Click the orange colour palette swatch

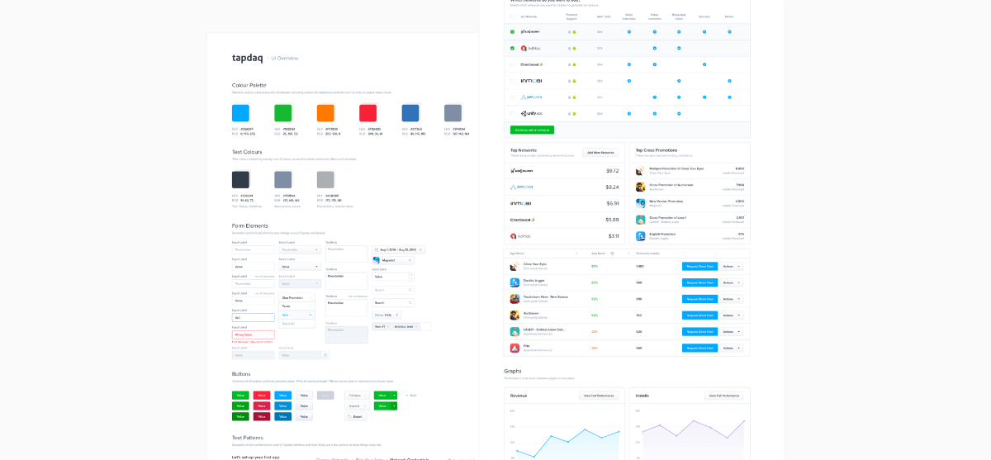point(325,113)
